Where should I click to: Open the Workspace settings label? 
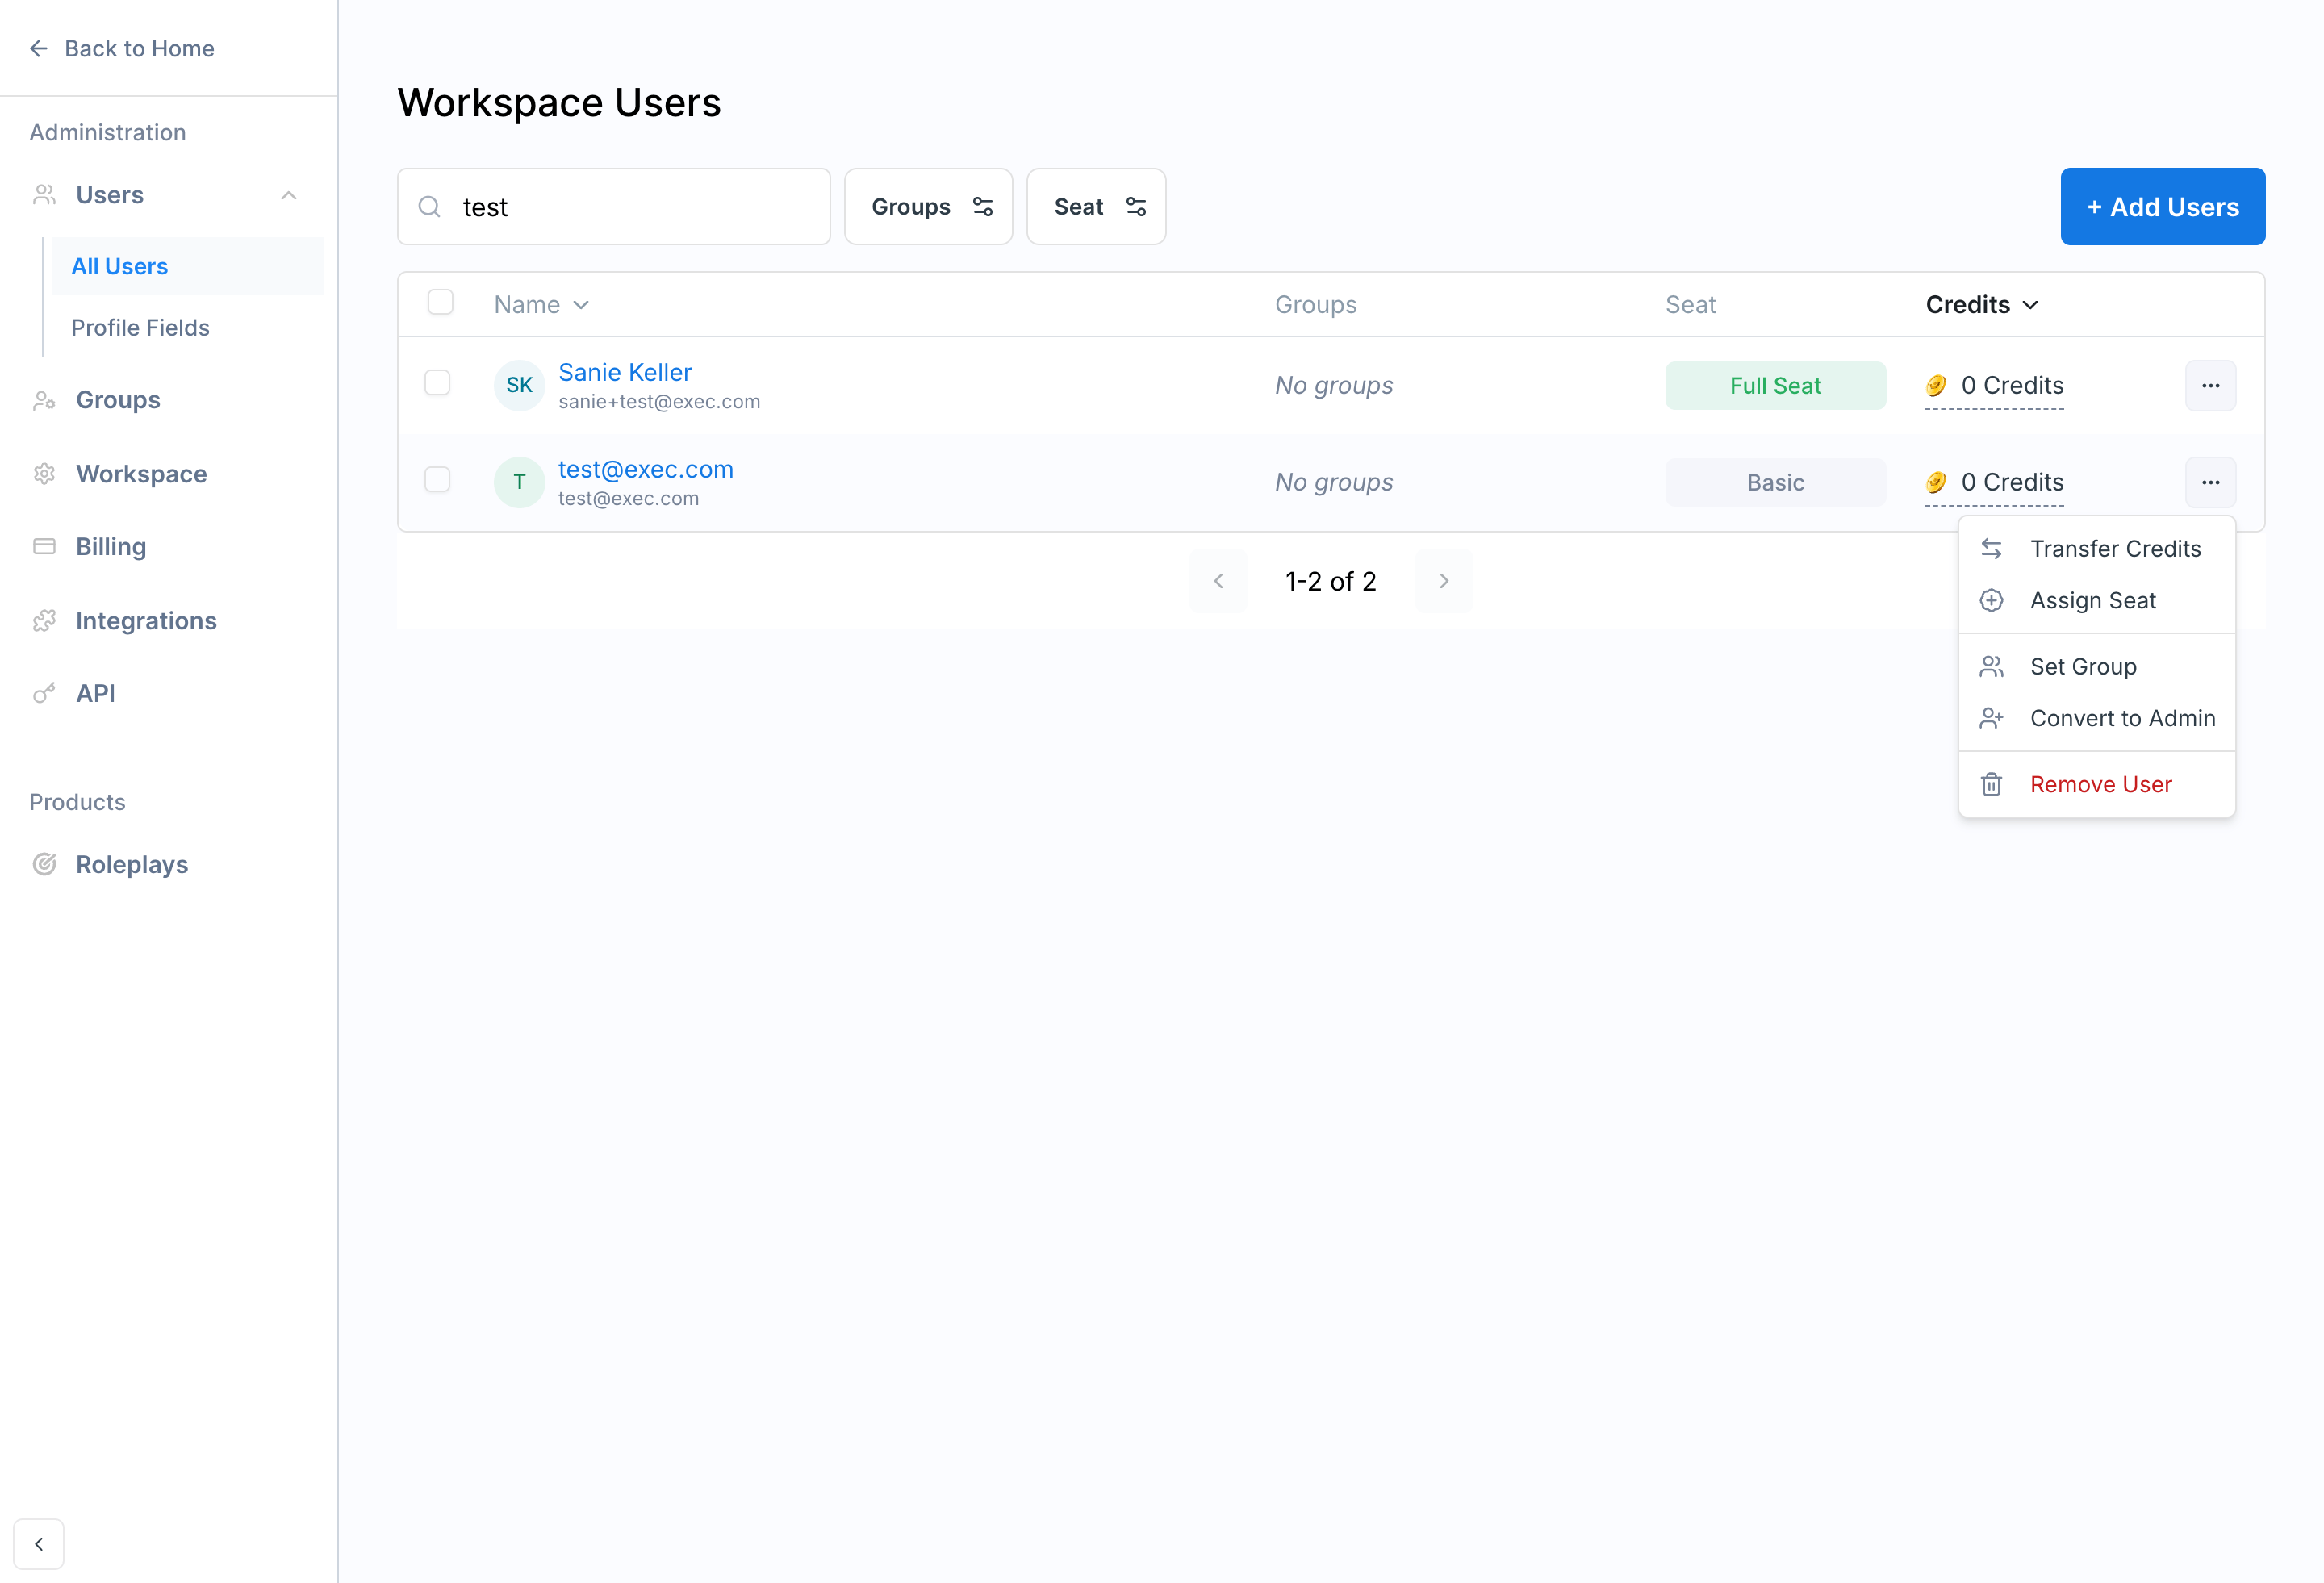coord(142,474)
